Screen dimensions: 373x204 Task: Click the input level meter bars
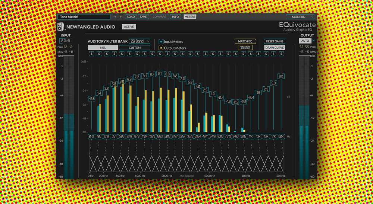click(69, 117)
